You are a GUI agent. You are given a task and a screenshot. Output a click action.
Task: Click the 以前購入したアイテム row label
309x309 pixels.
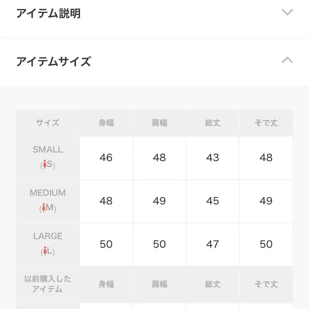(x=48, y=284)
